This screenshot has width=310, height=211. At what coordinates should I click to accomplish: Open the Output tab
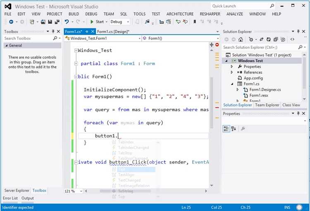(27, 198)
